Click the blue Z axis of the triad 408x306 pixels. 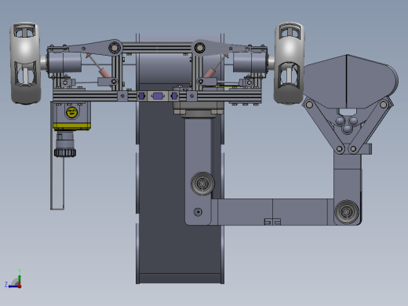click(x=13, y=286)
